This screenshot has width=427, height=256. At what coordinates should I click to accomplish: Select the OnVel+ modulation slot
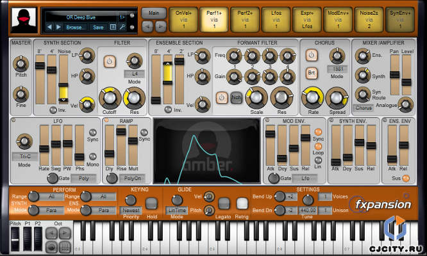click(183, 20)
